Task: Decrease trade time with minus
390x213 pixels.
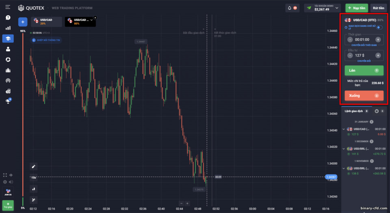Action: pyautogui.click(x=350, y=39)
